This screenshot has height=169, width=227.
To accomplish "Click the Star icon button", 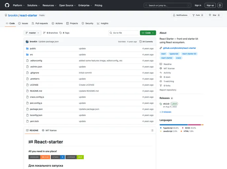I will (x=210, y=15).
